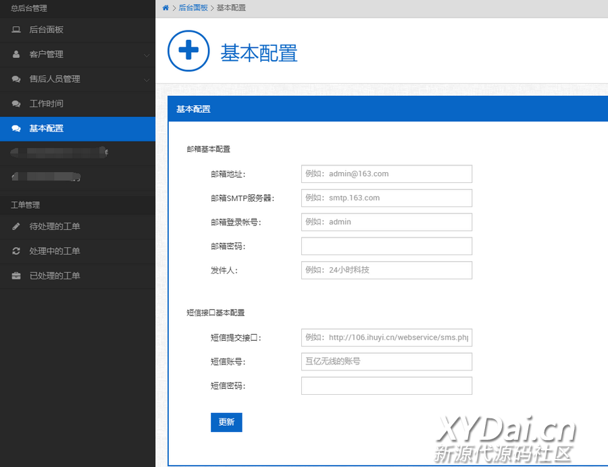Click the 邮箱SMTP服务器 text field
This screenshot has height=467, width=608.
[386, 198]
